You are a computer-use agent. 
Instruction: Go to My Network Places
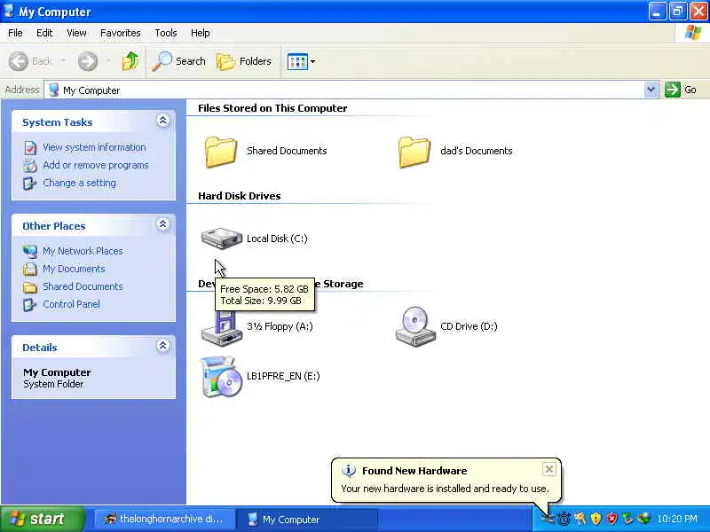83,251
